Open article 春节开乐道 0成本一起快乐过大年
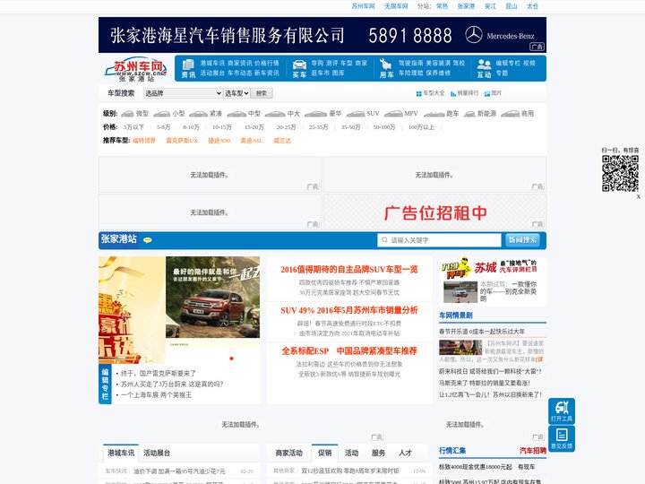Image resolution: width=645 pixels, height=484 pixels. (482, 332)
